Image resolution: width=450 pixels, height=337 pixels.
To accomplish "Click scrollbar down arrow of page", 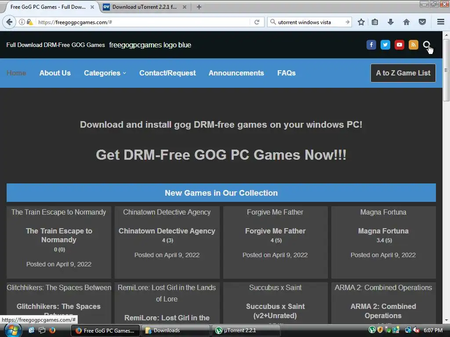I will (446, 320).
